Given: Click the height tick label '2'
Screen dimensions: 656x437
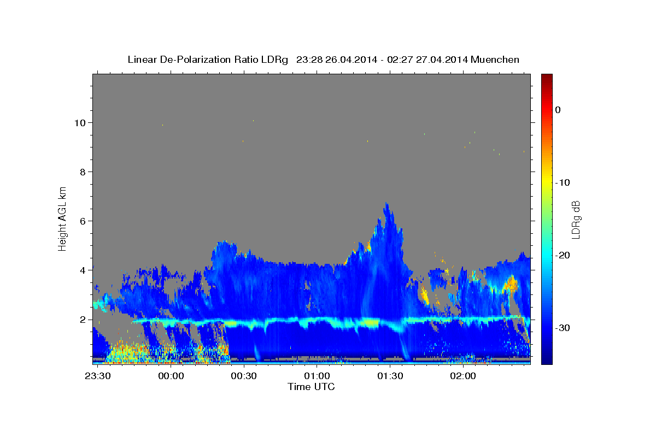Looking at the screenshot, I should 83,320.
